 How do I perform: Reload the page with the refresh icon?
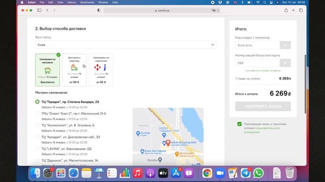pos(218,10)
